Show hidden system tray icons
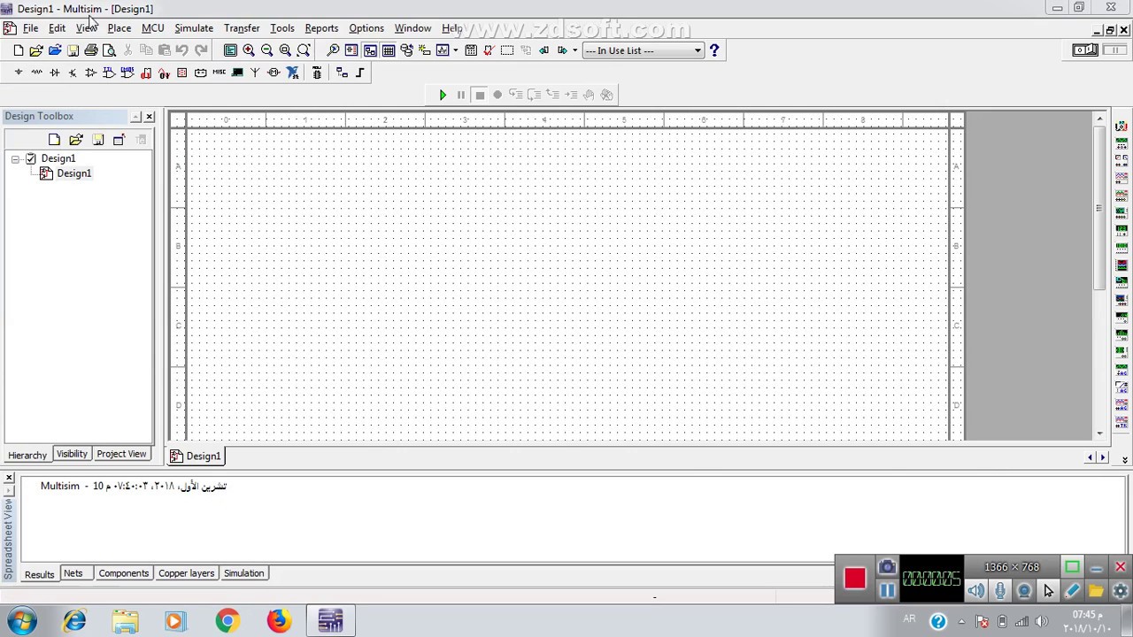 tap(961, 621)
